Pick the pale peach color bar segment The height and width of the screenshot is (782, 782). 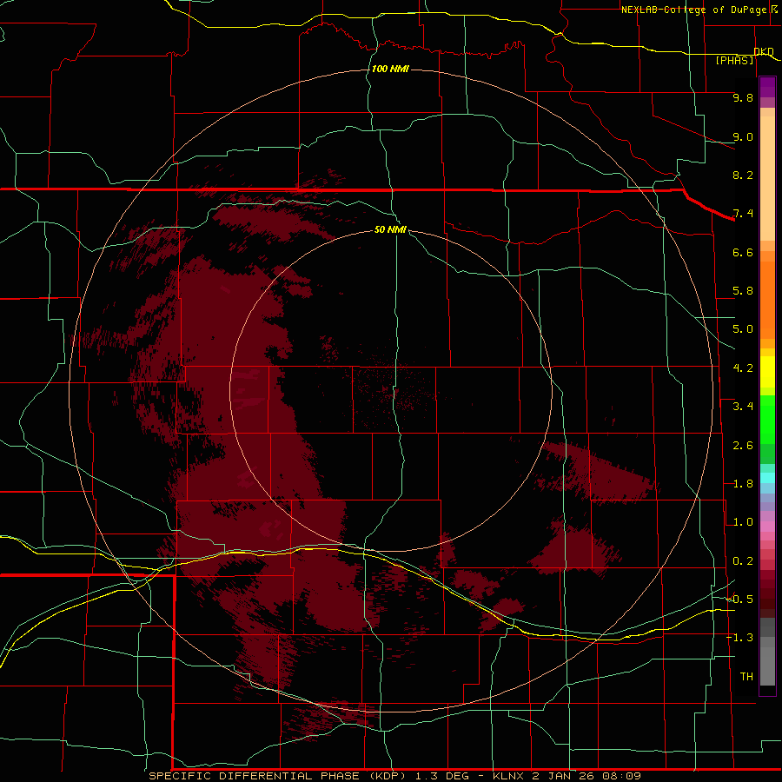[x=767, y=178]
